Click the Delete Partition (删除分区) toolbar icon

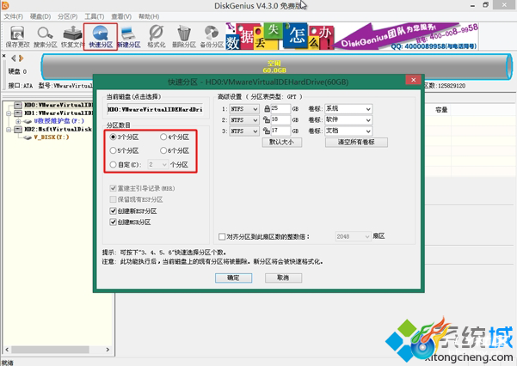click(184, 37)
